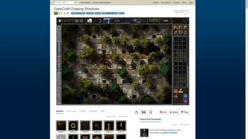Open Walkthrough Game Help link

[x=181, y=12]
